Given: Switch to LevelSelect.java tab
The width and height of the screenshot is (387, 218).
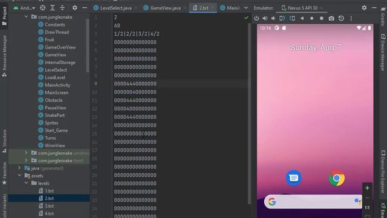Looking at the screenshot, I should [x=115, y=8].
